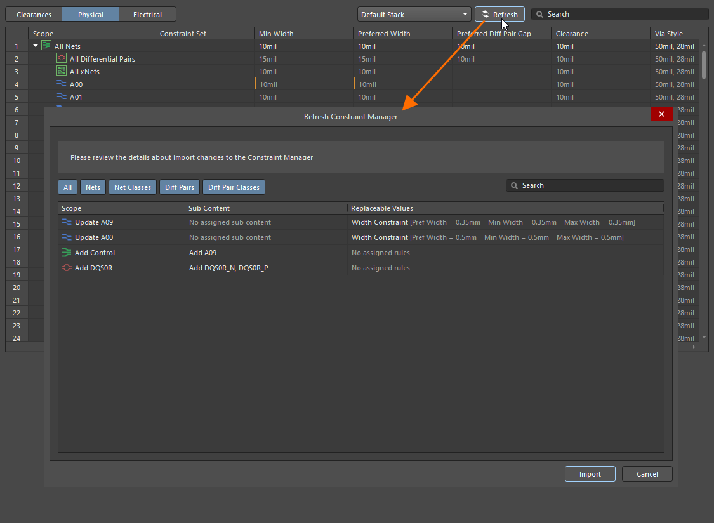Click the diff pair icon beside Add DQS0R
This screenshot has height=523, width=714.
[66, 268]
